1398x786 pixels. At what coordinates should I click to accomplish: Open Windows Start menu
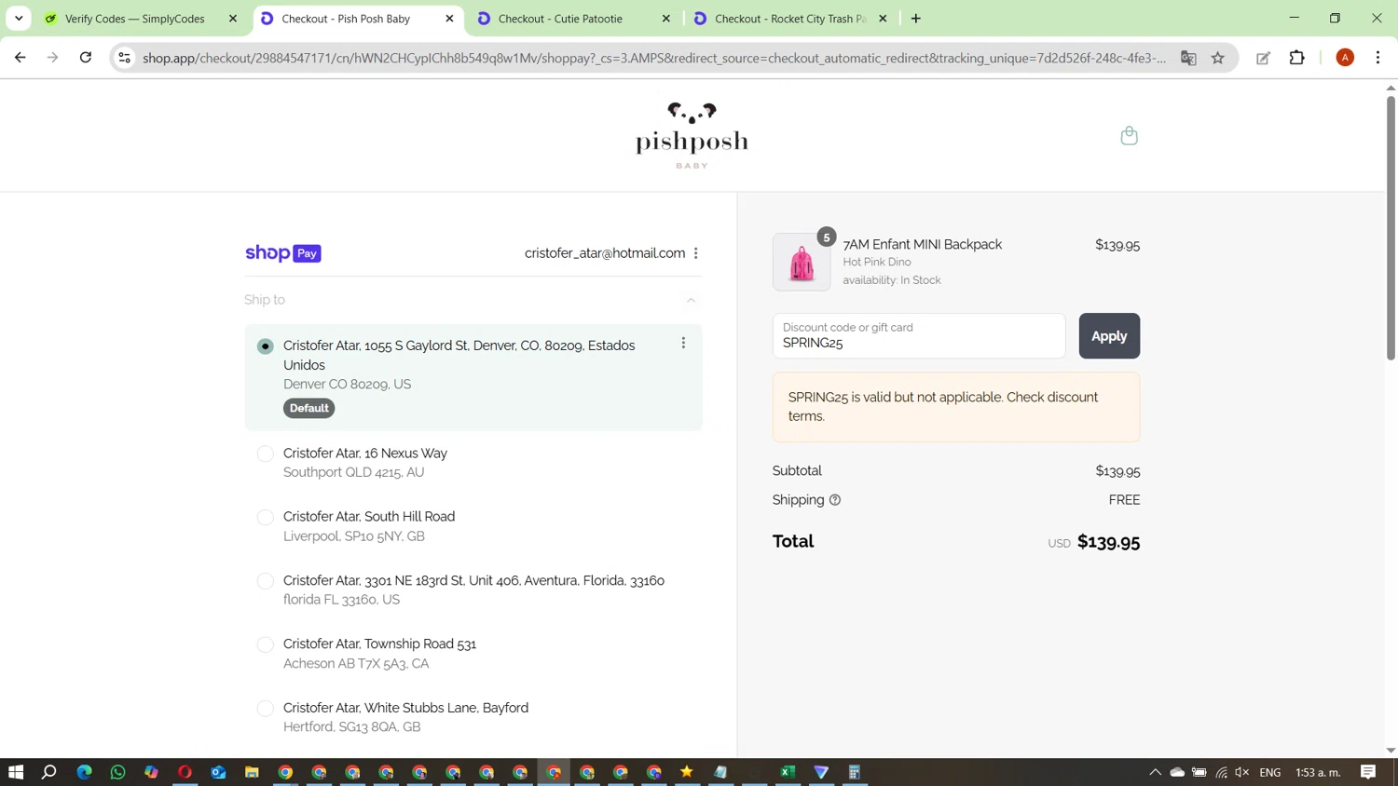tap(16, 772)
